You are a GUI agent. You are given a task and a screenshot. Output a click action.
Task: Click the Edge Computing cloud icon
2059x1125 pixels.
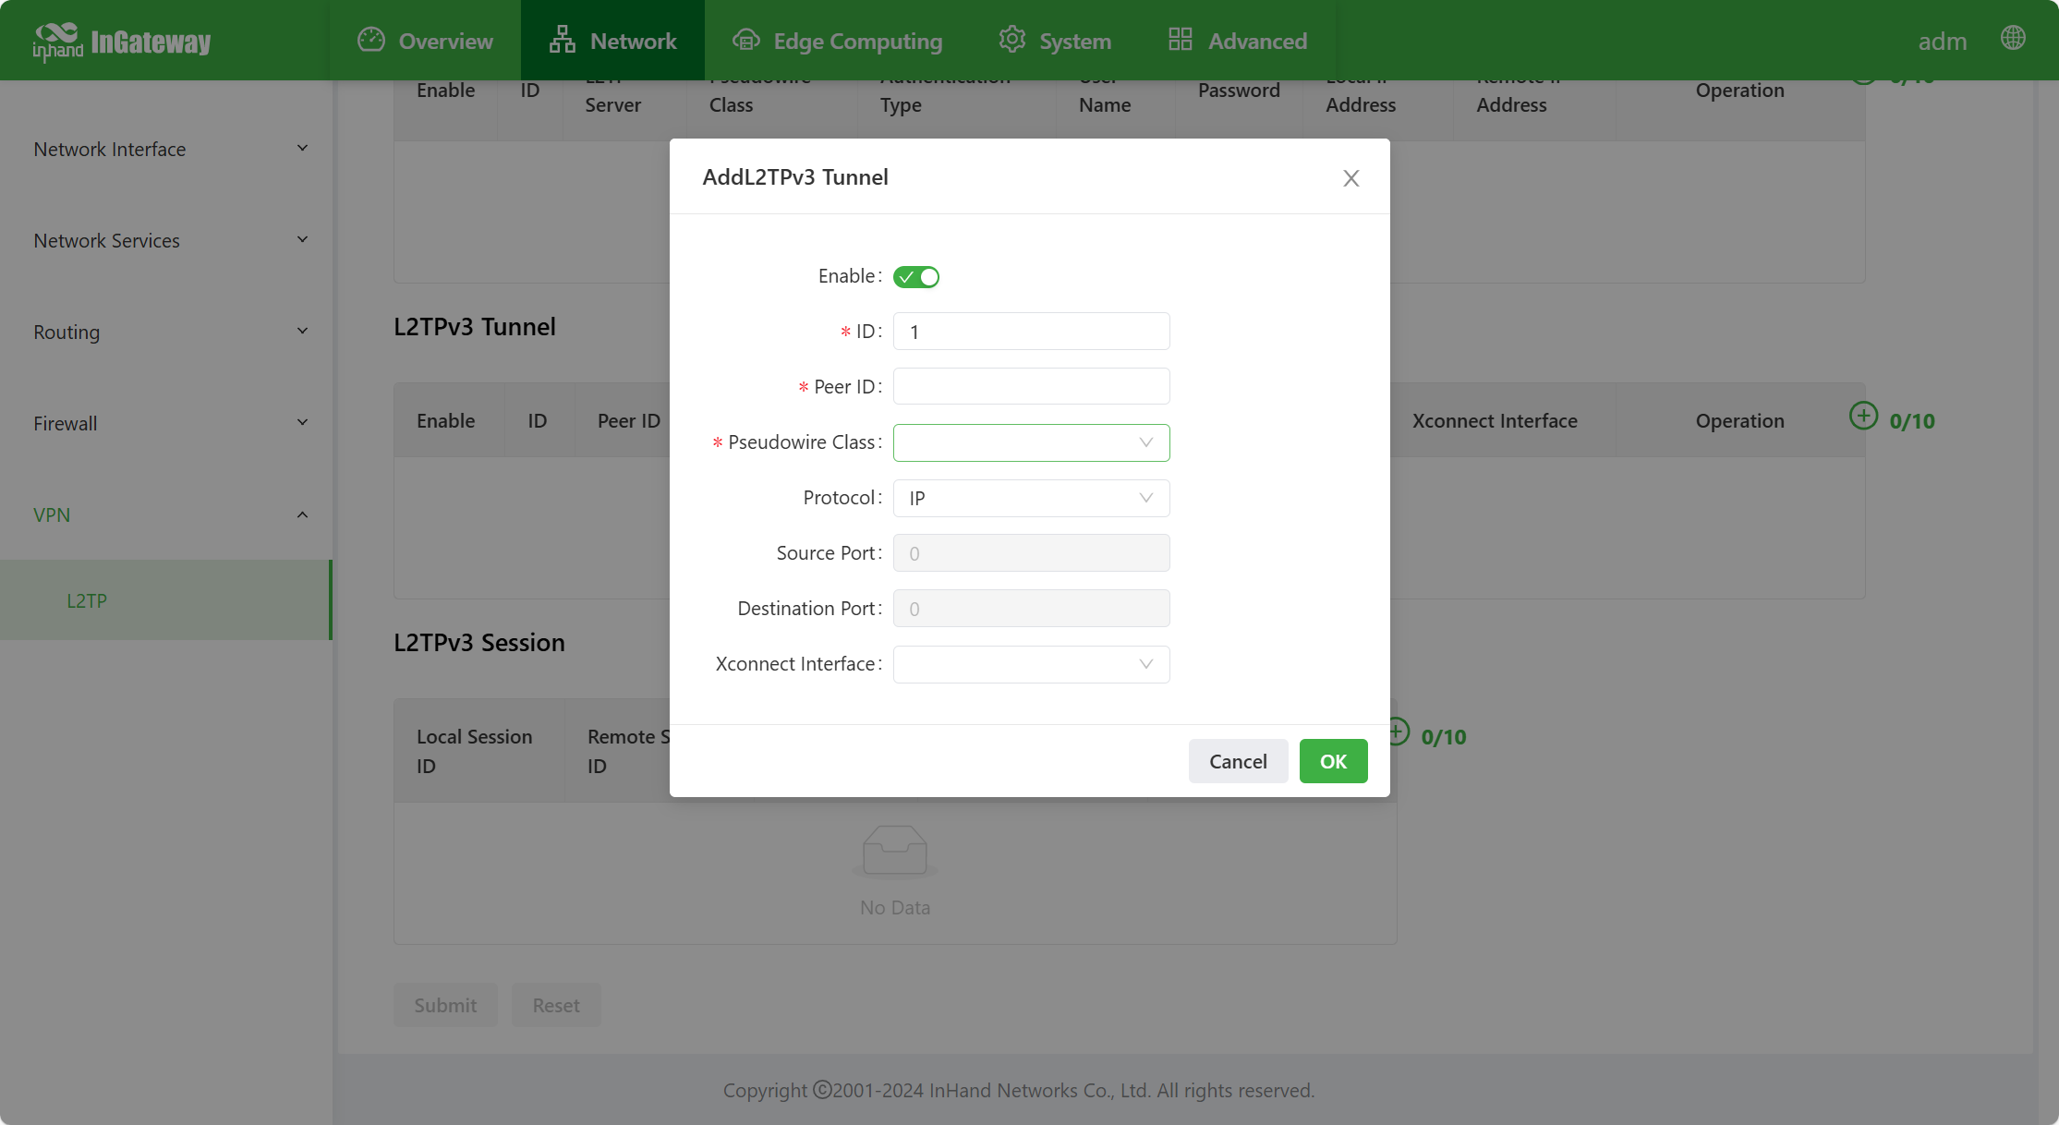pyautogui.click(x=745, y=40)
